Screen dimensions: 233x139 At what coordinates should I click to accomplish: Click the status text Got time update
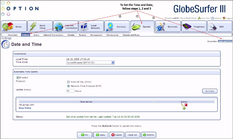(x=103, y=117)
